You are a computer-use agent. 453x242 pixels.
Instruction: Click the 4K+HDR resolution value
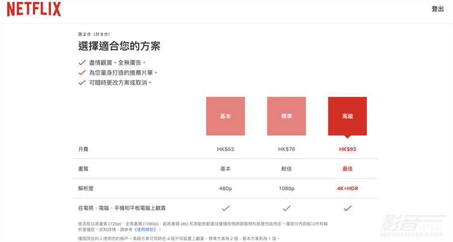(347, 188)
